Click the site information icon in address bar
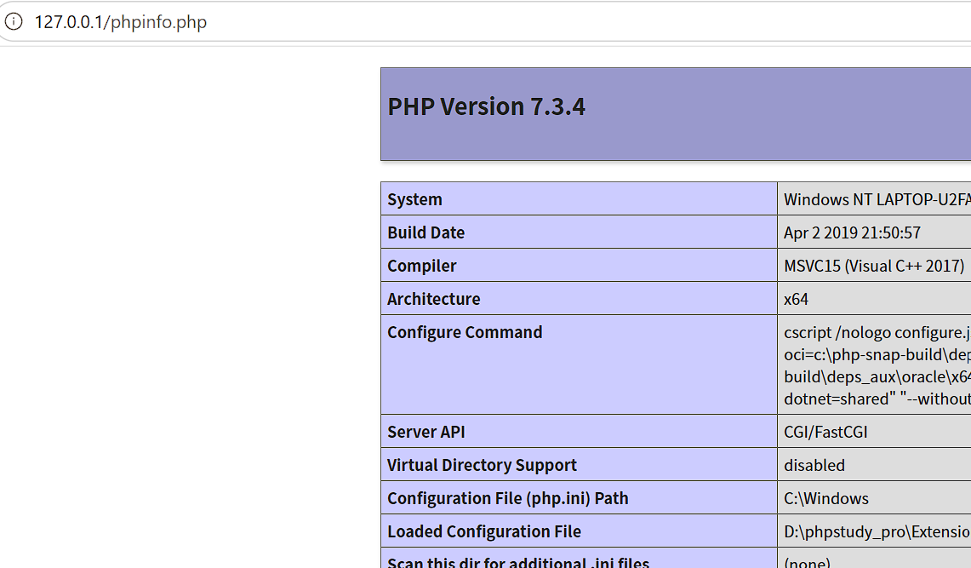 pos(14,21)
